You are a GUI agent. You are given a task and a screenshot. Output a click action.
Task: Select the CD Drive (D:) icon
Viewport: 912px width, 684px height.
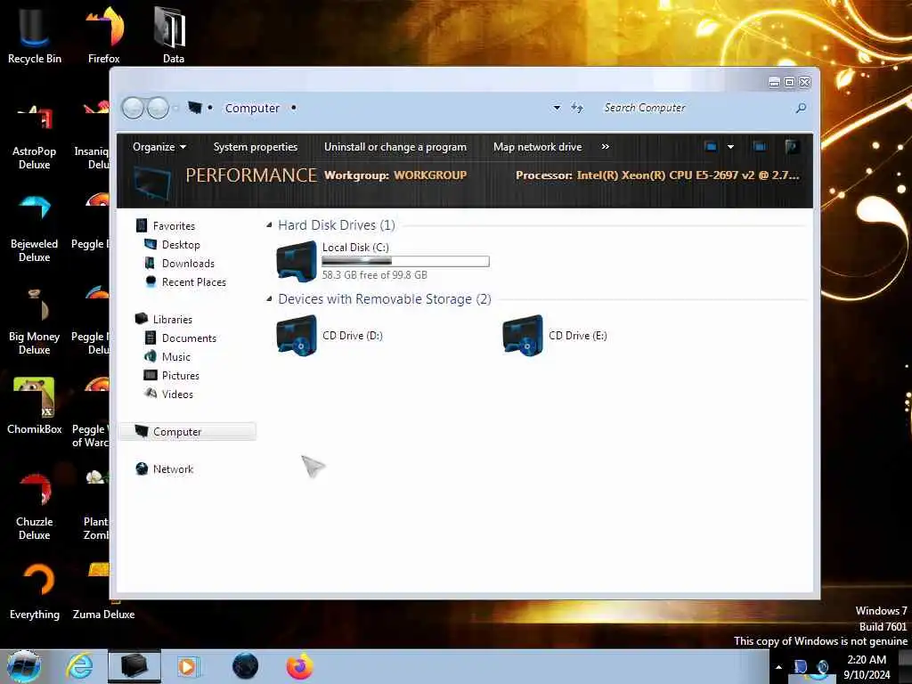[x=297, y=335]
